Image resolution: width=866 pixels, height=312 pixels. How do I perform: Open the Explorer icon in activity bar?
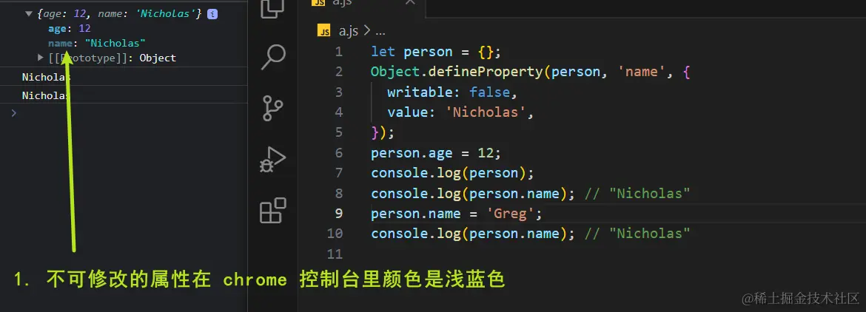click(x=272, y=7)
